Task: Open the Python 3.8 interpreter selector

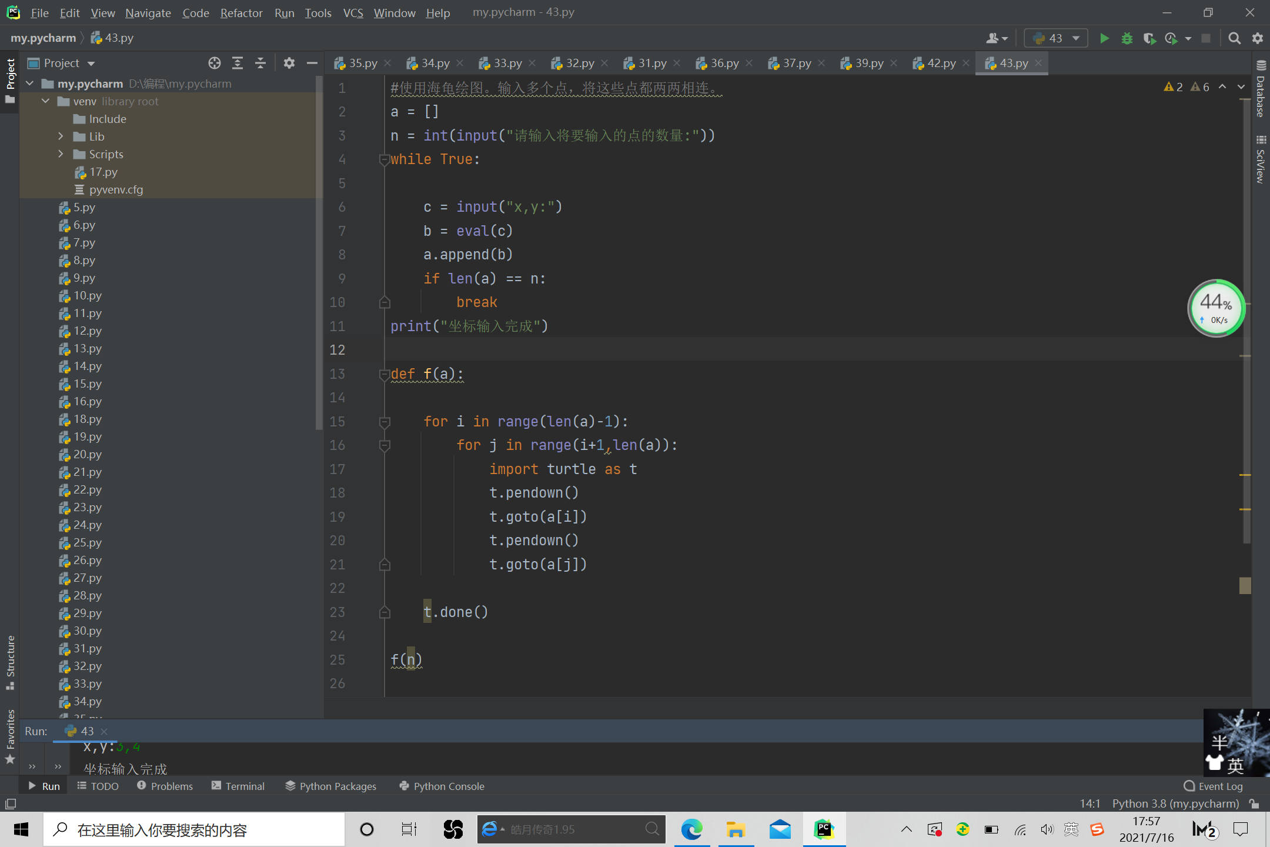Action: click(1175, 803)
